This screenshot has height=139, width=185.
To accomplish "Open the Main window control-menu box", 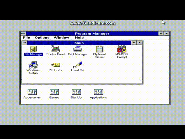I will 24,43.
